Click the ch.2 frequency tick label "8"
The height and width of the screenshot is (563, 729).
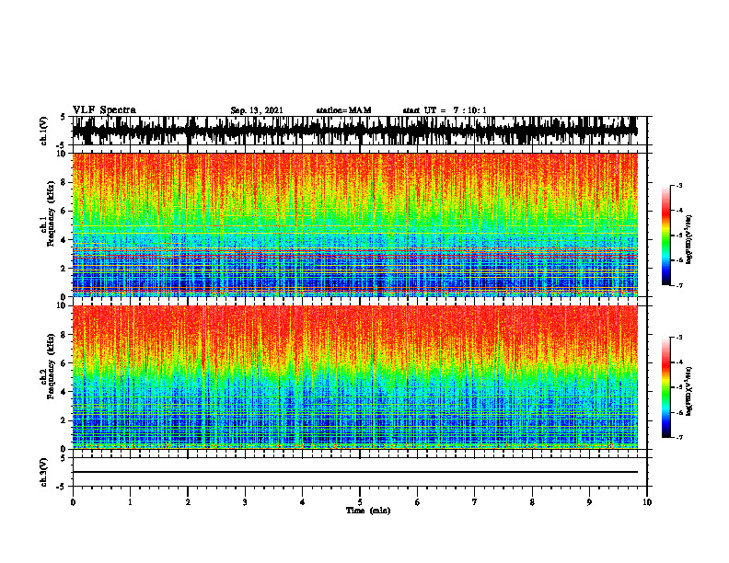[x=64, y=335]
